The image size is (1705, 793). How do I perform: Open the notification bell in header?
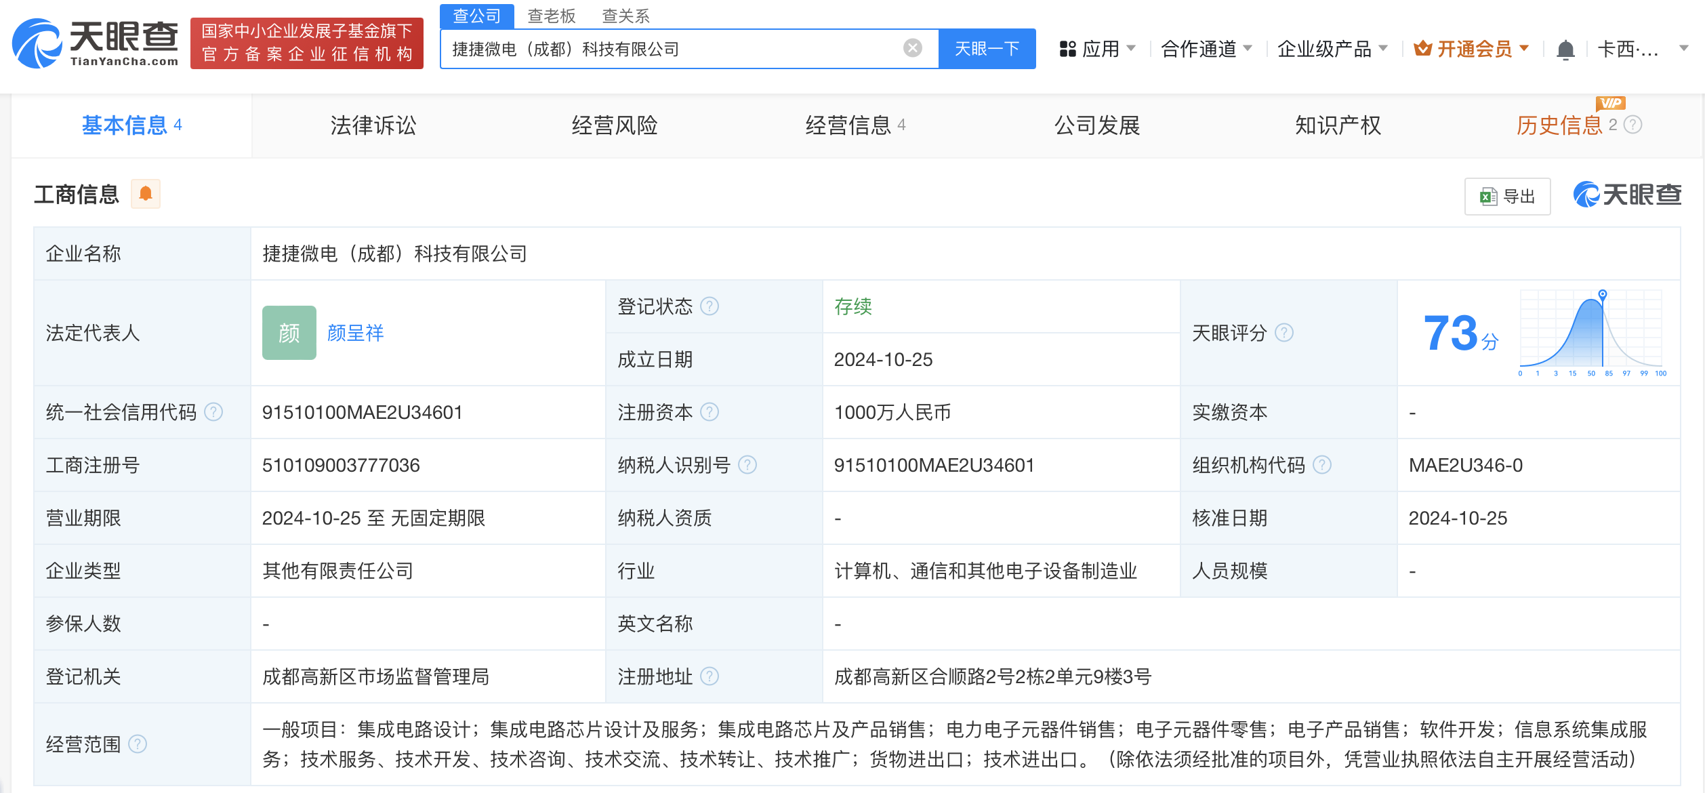click(1565, 49)
